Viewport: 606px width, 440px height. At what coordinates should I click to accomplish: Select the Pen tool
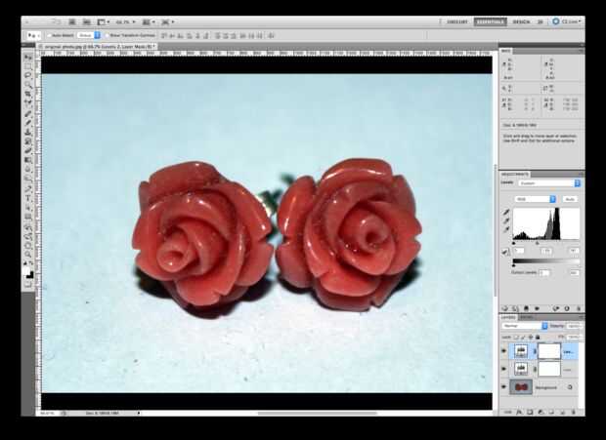(x=28, y=189)
